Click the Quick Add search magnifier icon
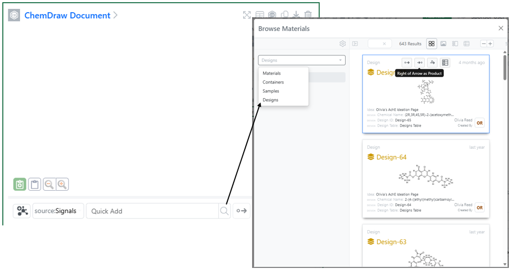The image size is (511, 269). coord(224,211)
